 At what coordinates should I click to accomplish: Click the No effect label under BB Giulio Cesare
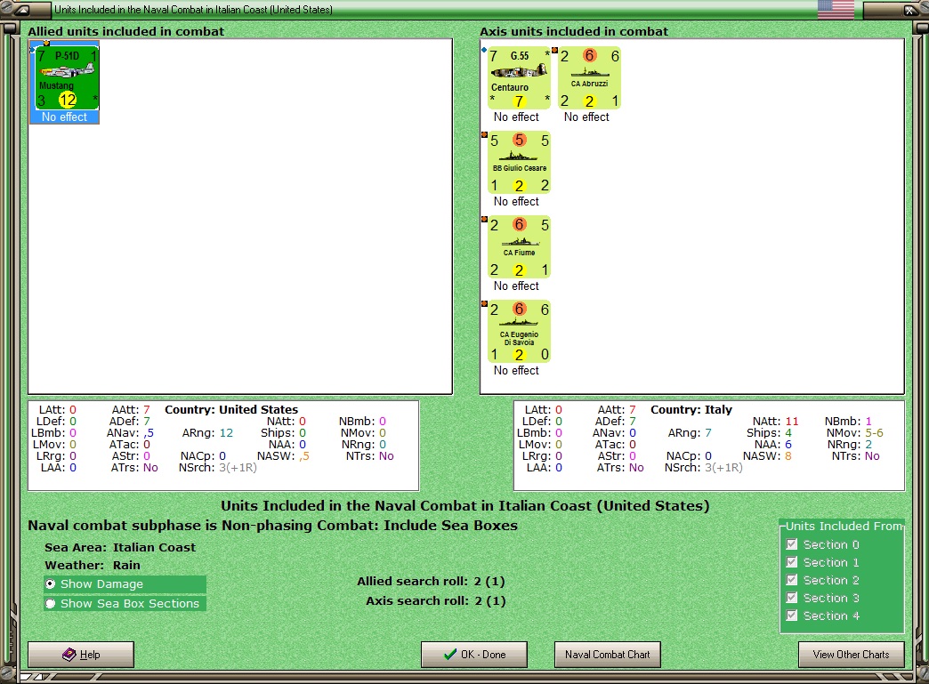(516, 202)
